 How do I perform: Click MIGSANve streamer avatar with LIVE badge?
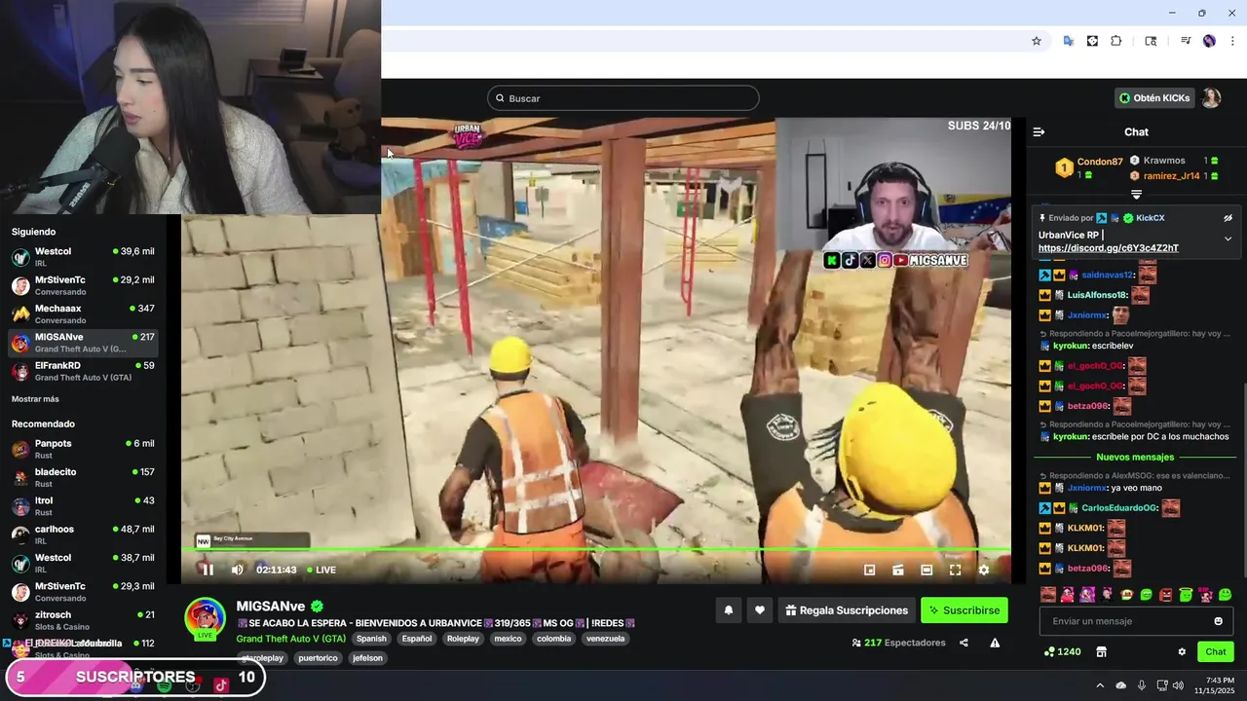tap(206, 619)
